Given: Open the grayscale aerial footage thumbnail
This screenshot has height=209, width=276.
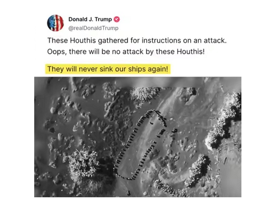Looking at the screenshot, I should coord(138,137).
